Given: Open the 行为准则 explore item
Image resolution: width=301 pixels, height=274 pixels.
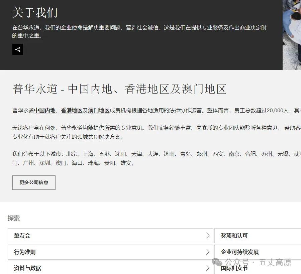Looking at the screenshot, I should [x=25, y=252].
